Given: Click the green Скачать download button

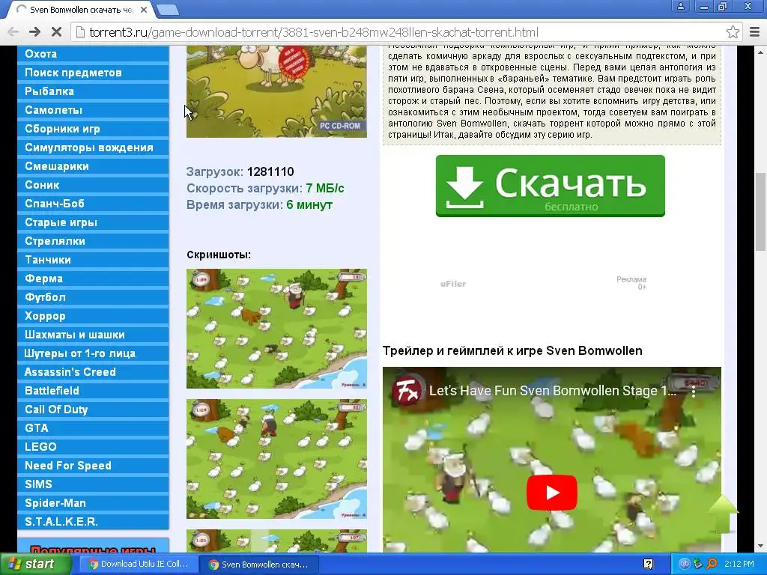Looking at the screenshot, I should click(551, 186).
